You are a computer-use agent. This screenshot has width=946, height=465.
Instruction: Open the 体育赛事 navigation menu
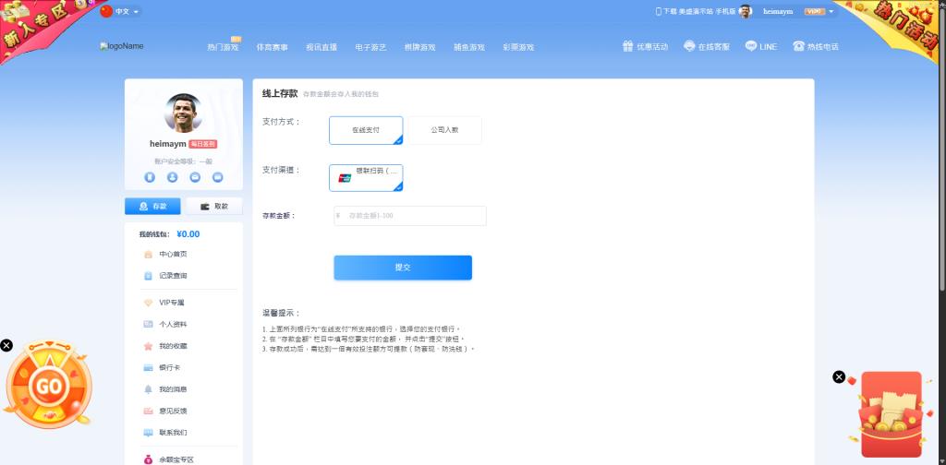(273, 47)
